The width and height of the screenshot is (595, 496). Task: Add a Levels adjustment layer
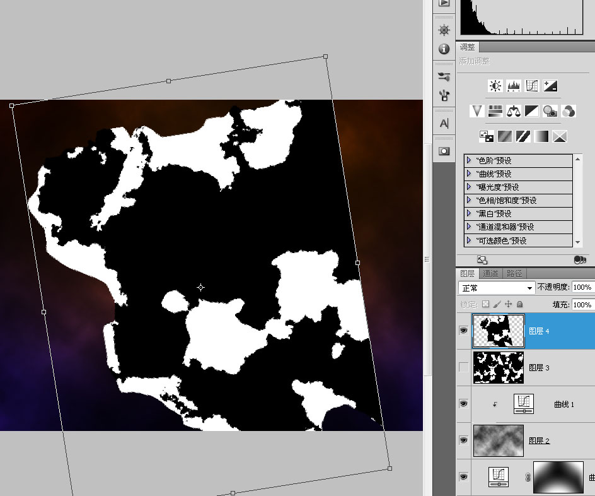pos(514,86)
